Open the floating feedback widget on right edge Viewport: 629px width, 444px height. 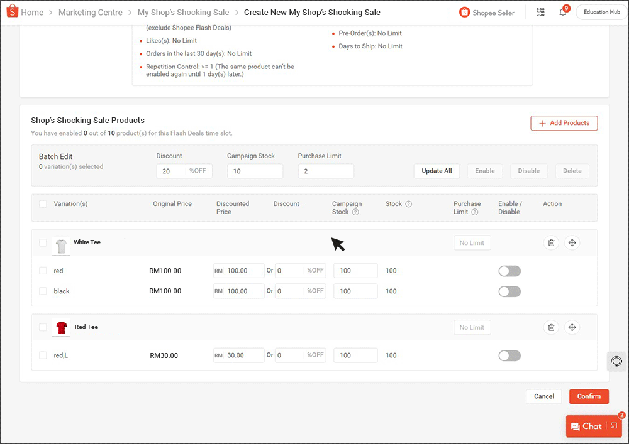(x=616, y=361)
